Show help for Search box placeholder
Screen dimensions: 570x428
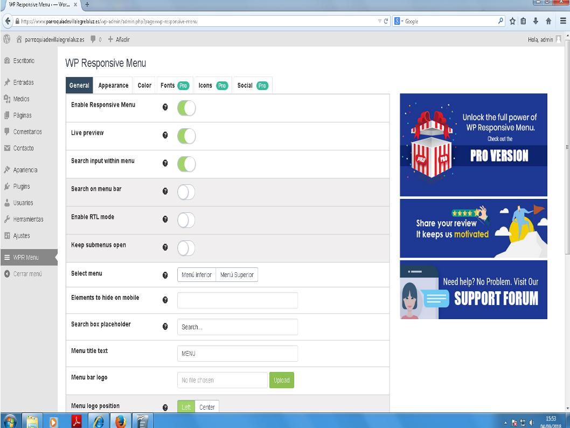tap(165, 326)
